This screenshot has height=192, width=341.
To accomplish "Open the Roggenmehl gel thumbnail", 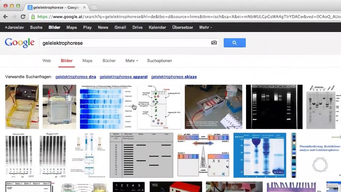I will [52, 155].
